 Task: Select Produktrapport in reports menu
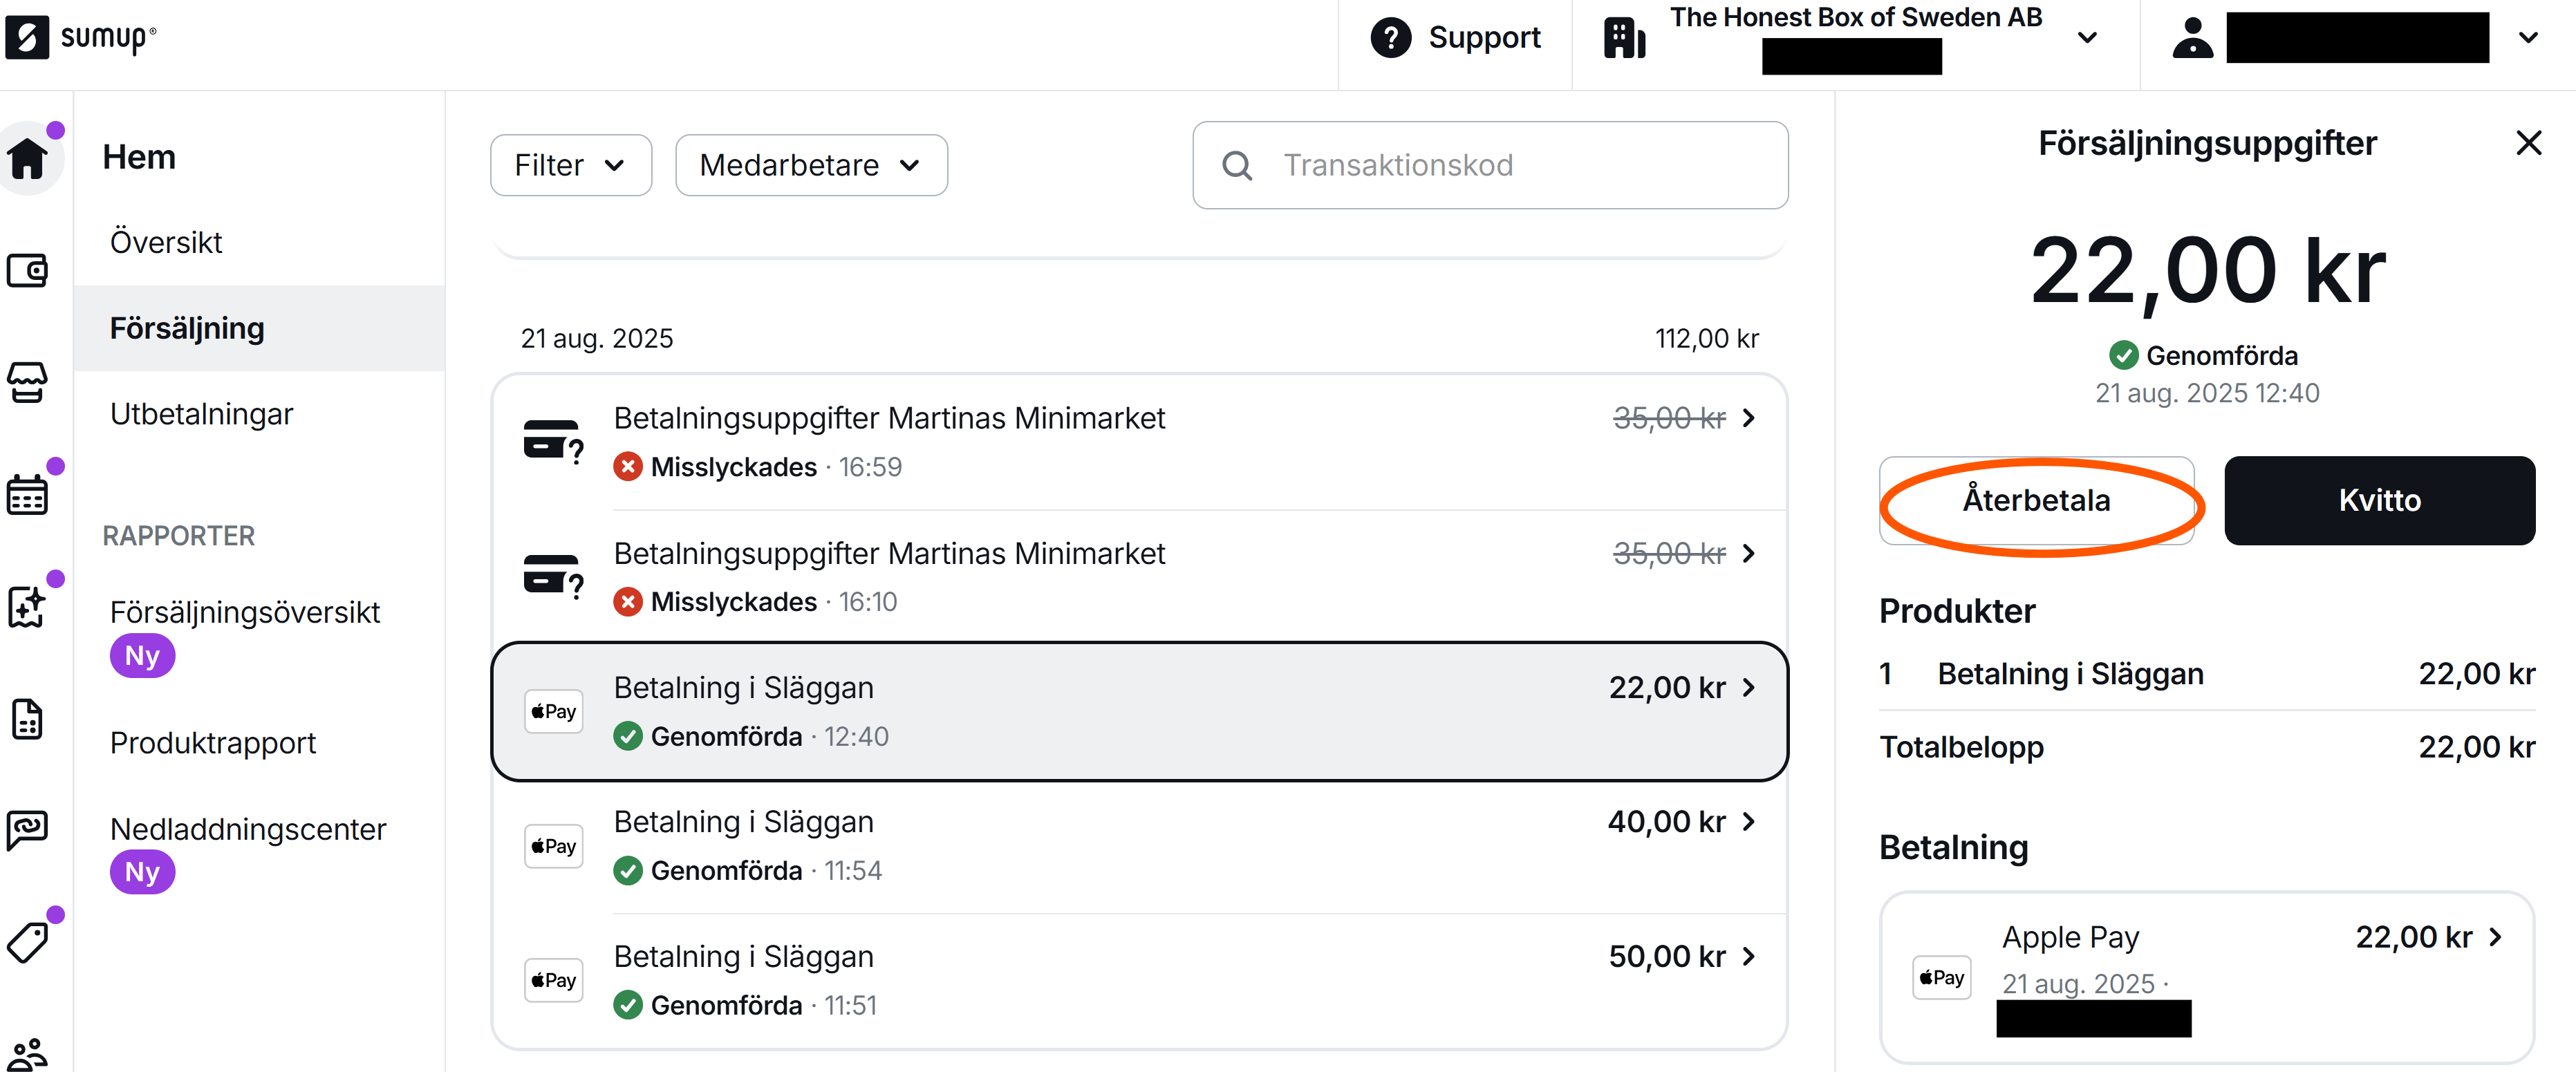[x=213, y=743]
